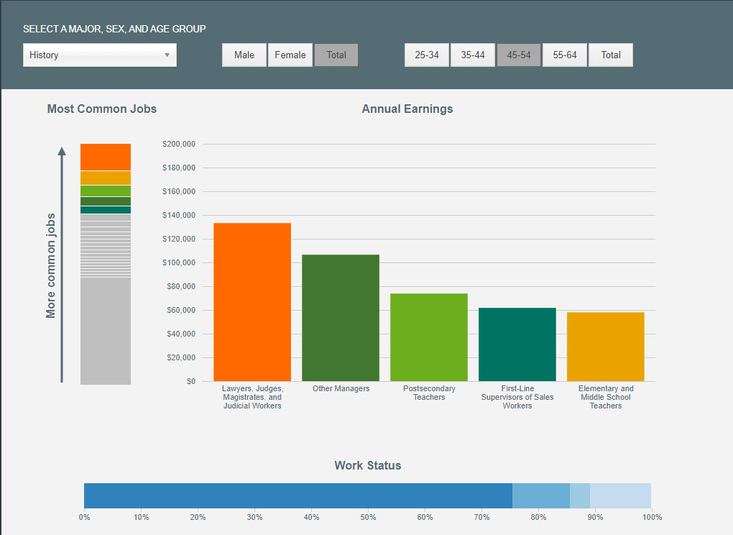Click large gray bottom segment of jobs stack
This screenshot has width=733, height=535.
coord(106,331)
